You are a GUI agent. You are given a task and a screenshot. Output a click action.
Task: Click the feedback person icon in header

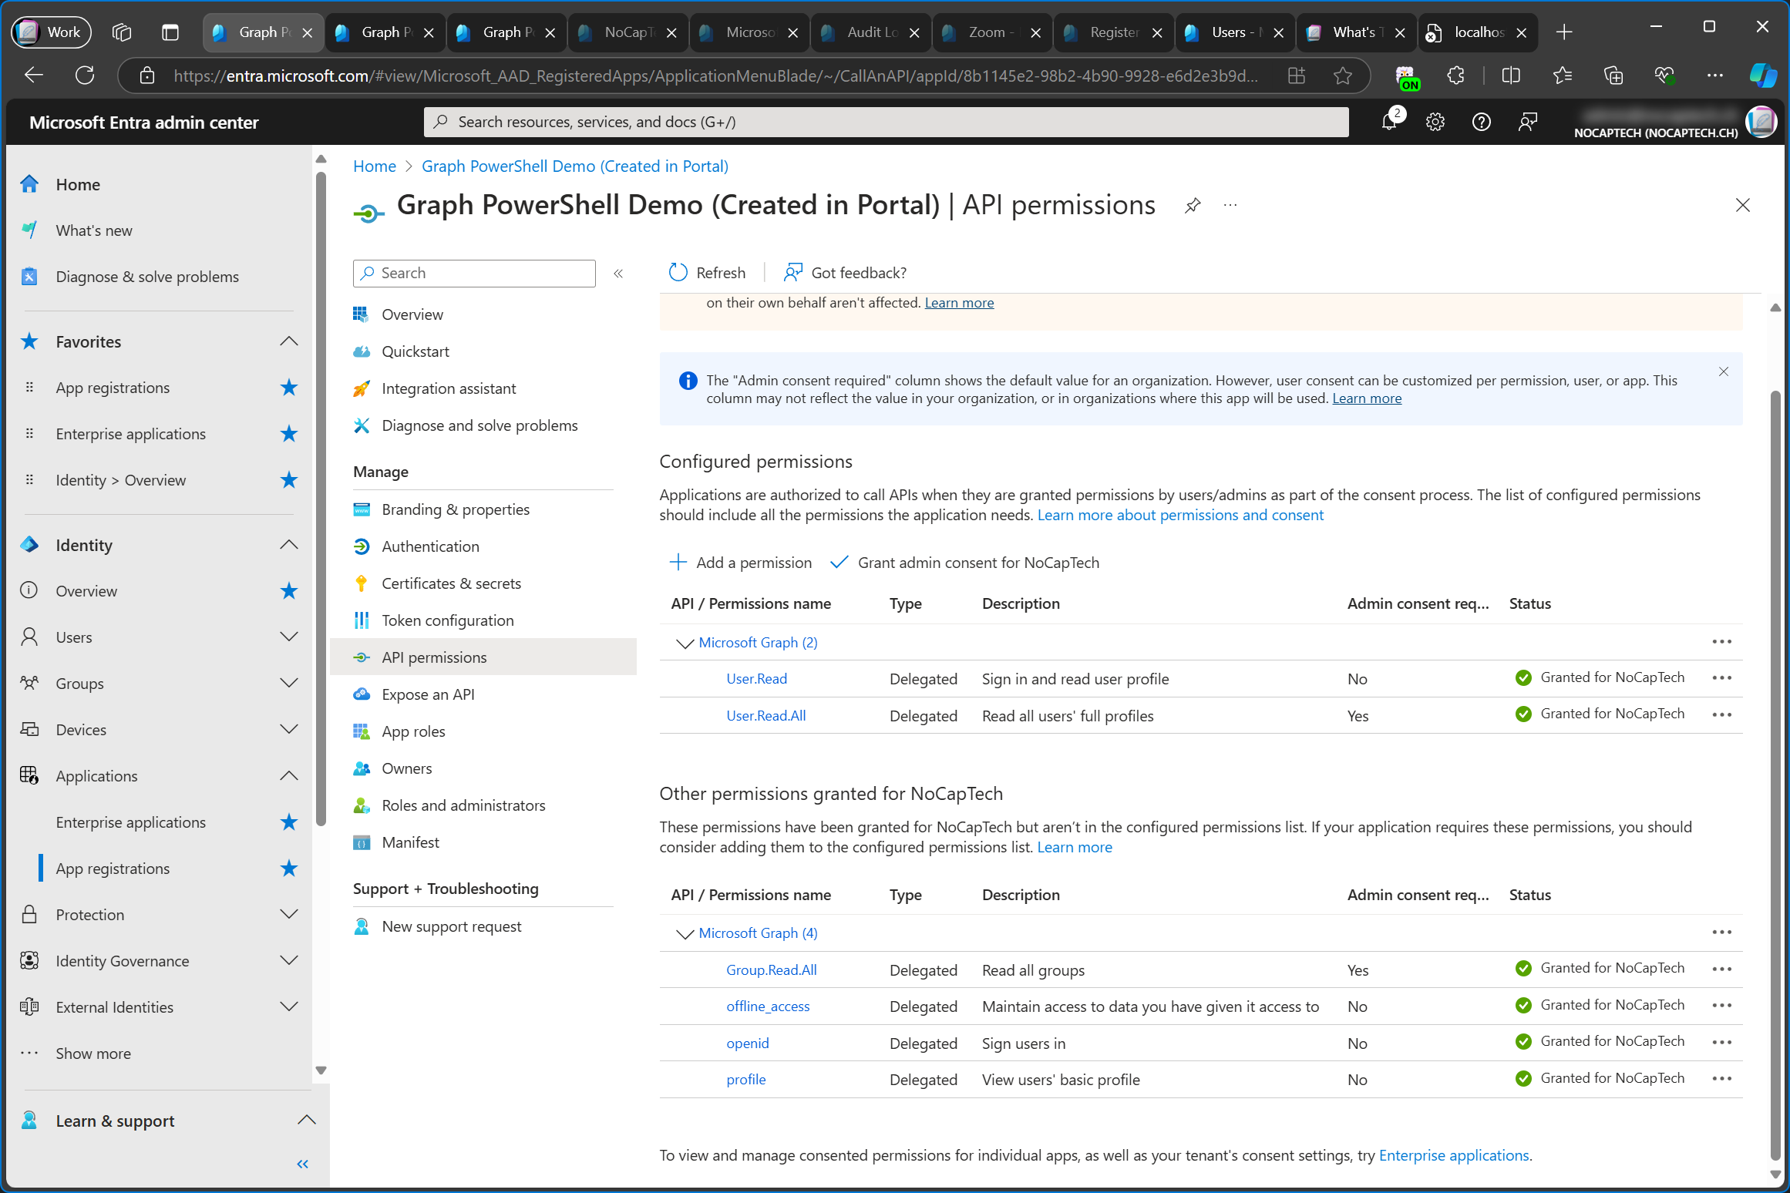click(x=1527, y=122)
